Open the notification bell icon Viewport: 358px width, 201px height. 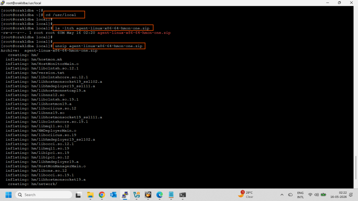(351, 195)
